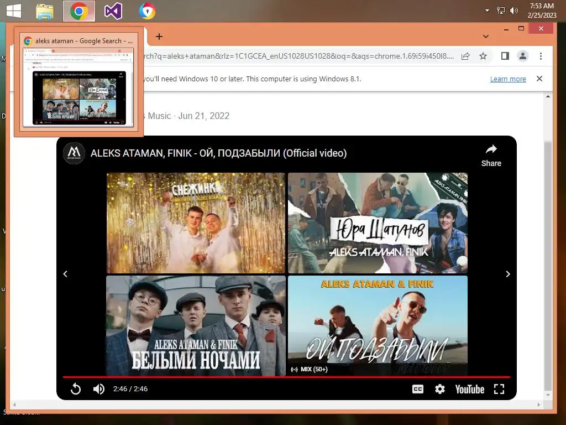566x425 pixels.
Task: Open the Ой, подзабыли MIX (50+) playlist
Action: (378, 325)
